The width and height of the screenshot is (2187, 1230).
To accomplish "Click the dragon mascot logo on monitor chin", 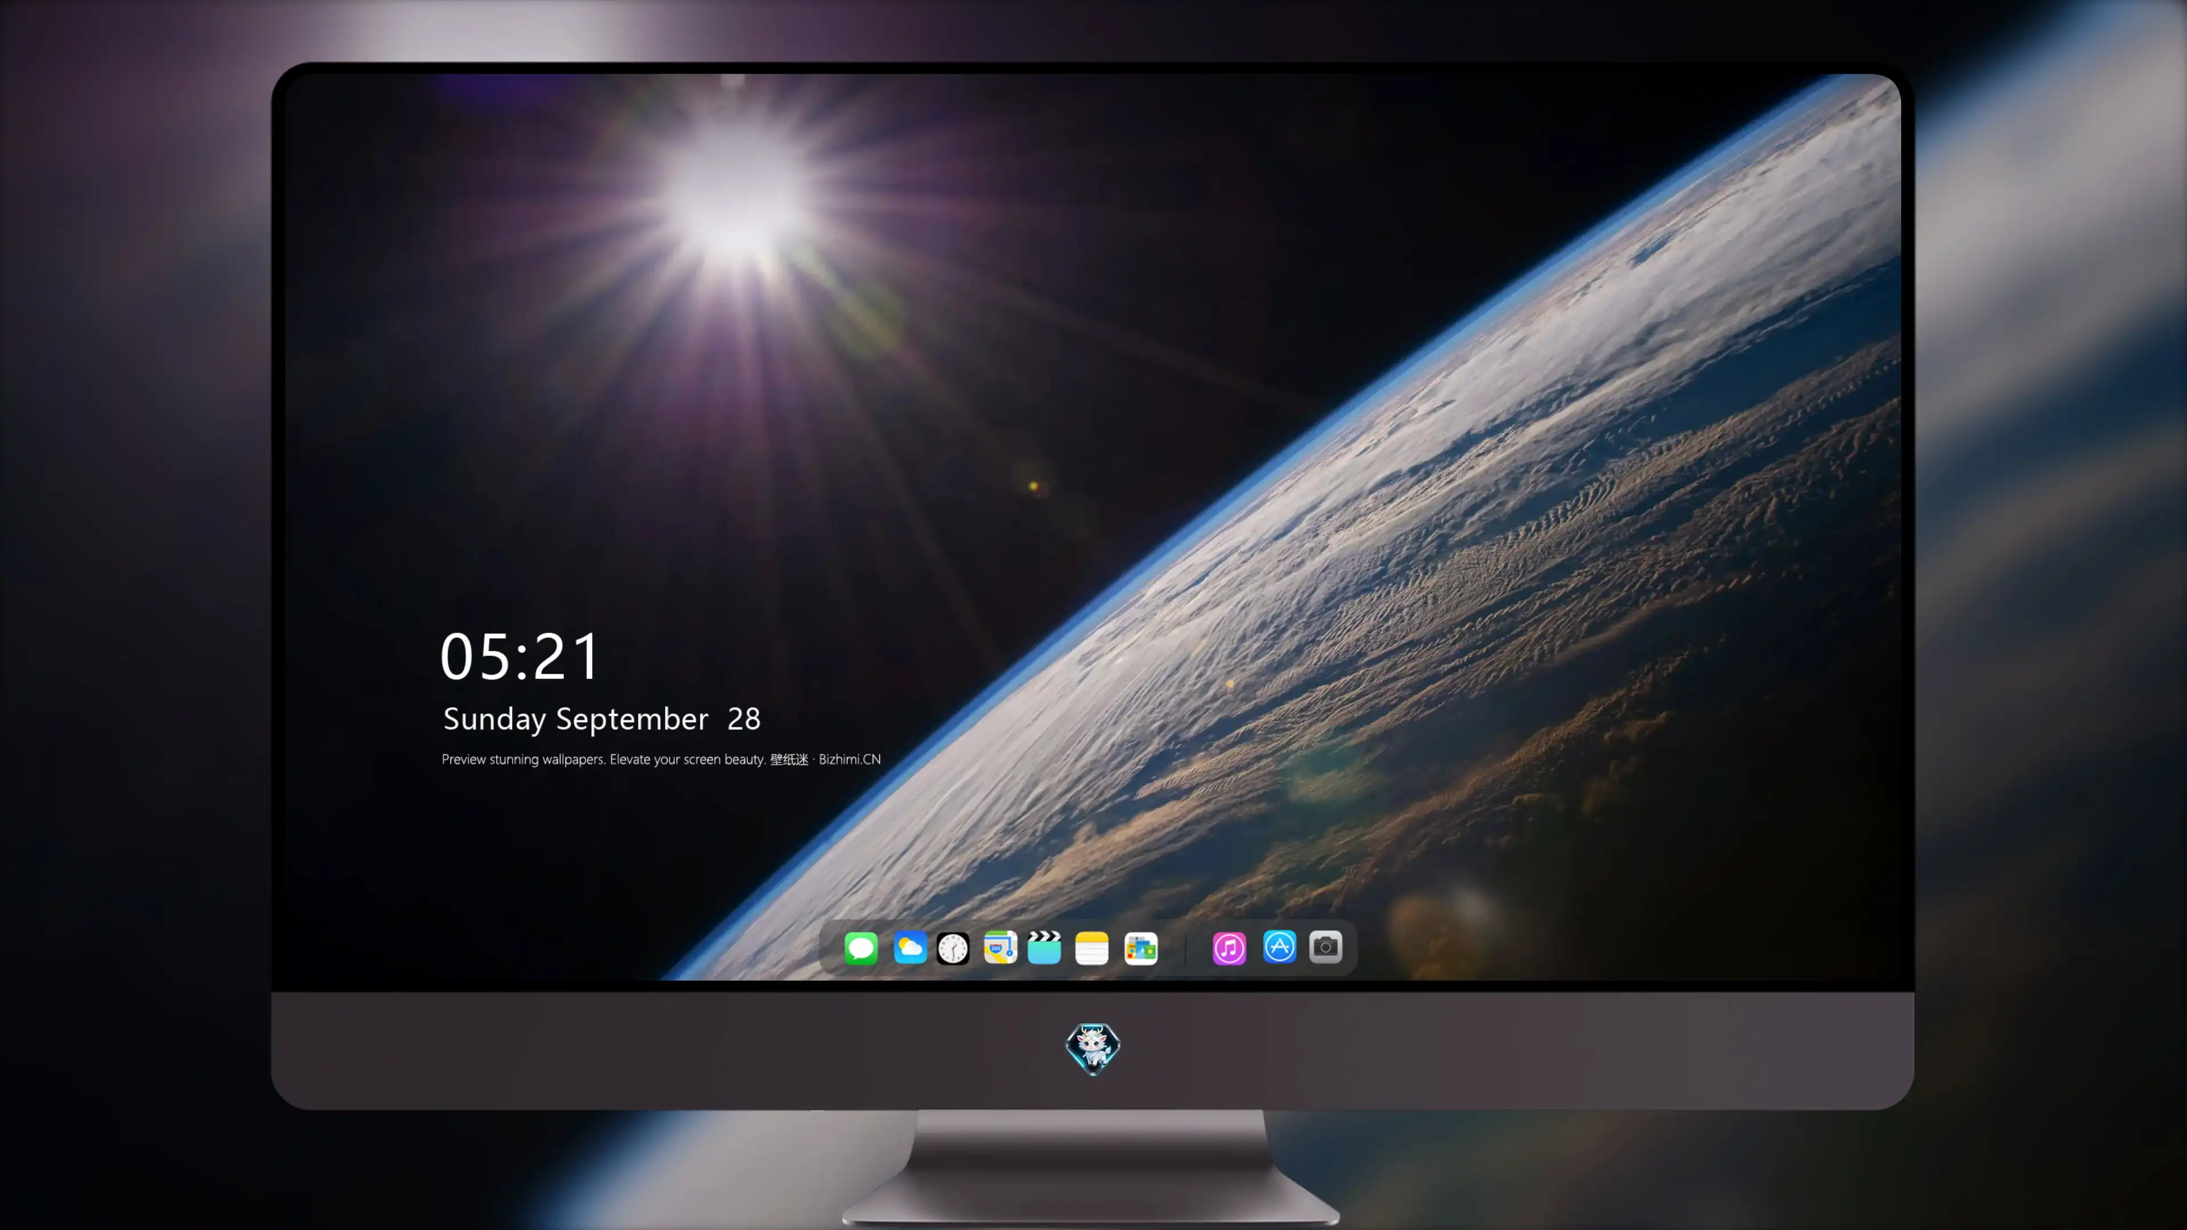I will (1093, 1048).
